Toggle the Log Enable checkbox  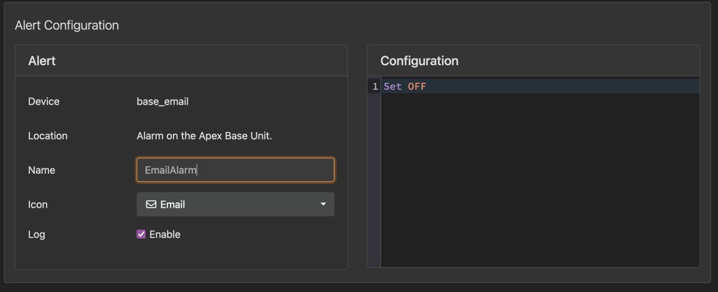pos(141,234)
